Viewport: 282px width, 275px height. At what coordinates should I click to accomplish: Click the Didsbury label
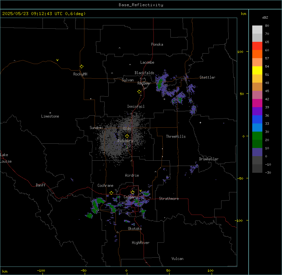click(125, 141)
